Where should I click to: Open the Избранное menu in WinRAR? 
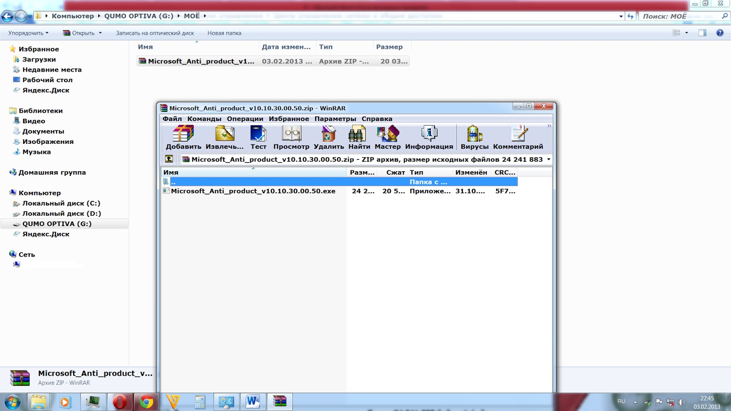[x=289, y=119]
